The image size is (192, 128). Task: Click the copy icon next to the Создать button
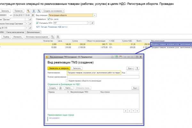[x=60, y=88]
